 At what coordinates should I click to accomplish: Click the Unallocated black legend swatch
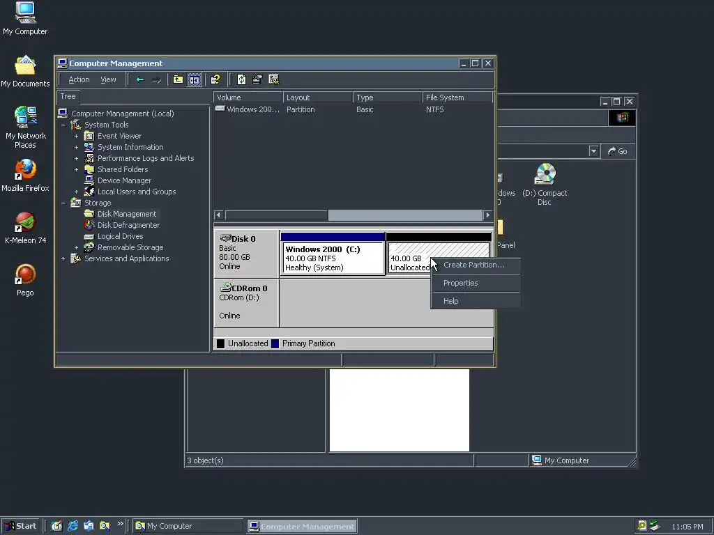(221, 344)
